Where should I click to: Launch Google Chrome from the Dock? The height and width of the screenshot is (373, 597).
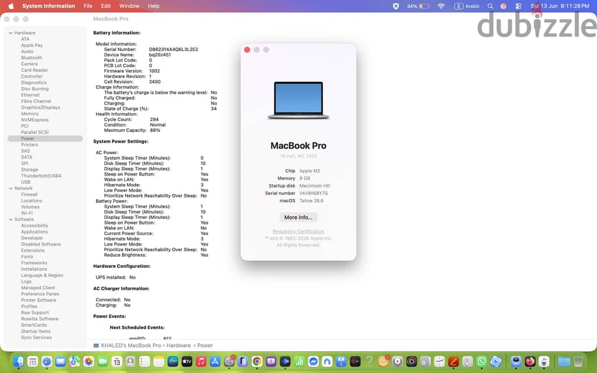point(257,362)
